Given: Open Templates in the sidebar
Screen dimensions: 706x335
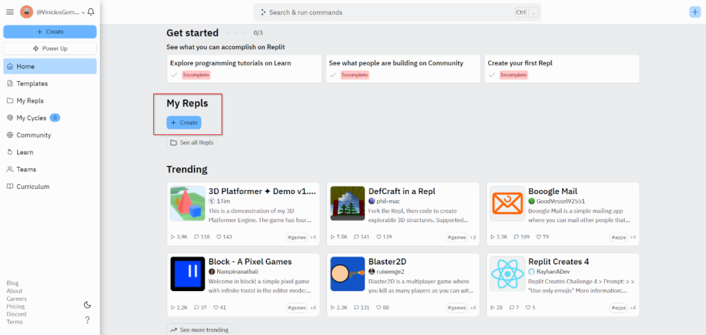Looking at the screenshot, I should tap(32, 83).
